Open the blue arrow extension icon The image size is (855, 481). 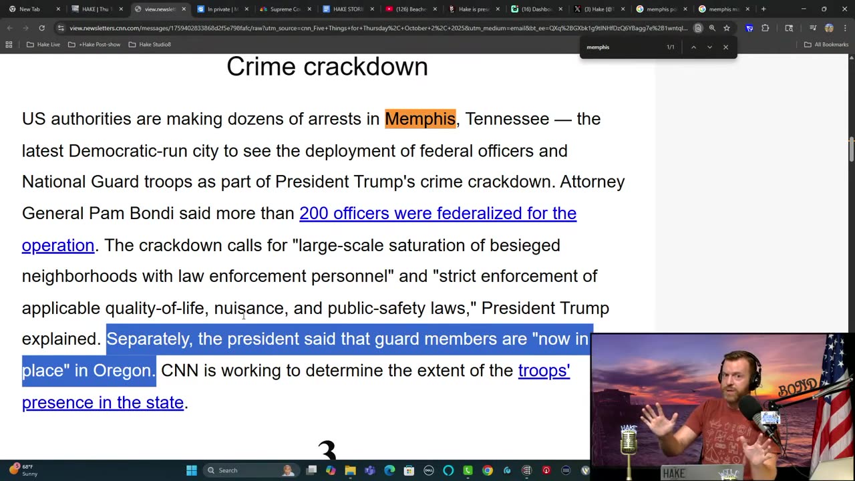point(749,28)
